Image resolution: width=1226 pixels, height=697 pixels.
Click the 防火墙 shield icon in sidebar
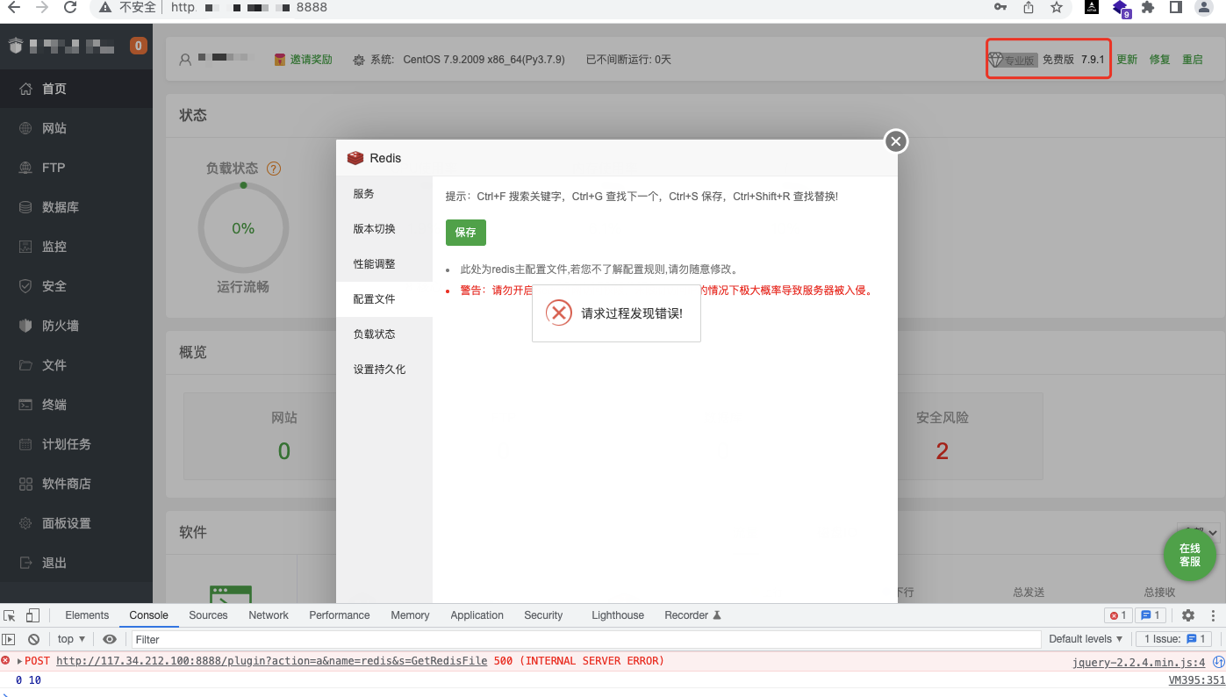tap(25, 326)
